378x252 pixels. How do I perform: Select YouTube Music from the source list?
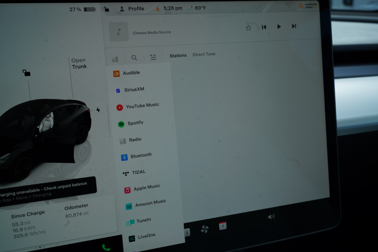[138, 106]
